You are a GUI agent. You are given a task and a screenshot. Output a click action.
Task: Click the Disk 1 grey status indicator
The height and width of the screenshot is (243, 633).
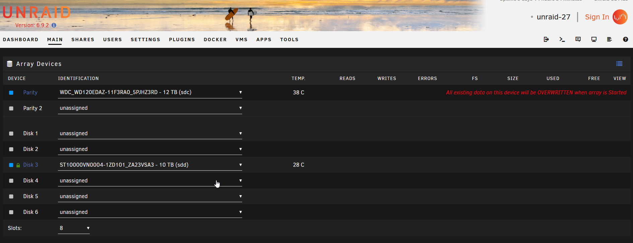click(x=11, y=134)
